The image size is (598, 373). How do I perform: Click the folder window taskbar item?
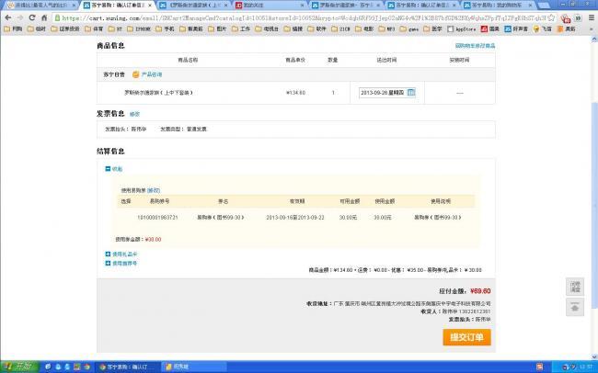(x=194, y=367)
